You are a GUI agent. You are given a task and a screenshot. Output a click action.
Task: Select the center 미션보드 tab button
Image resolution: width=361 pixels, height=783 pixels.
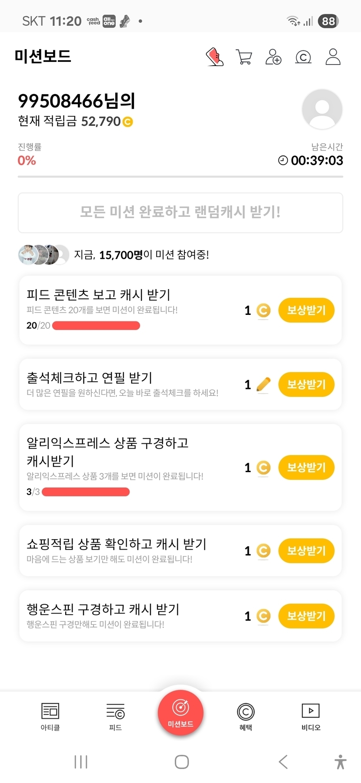(x=180, y=713)
